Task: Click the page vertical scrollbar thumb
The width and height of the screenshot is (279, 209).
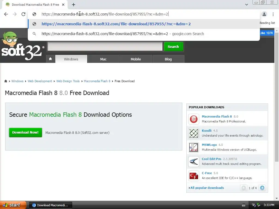Action: pyautogui.click(x=277, y=97)
